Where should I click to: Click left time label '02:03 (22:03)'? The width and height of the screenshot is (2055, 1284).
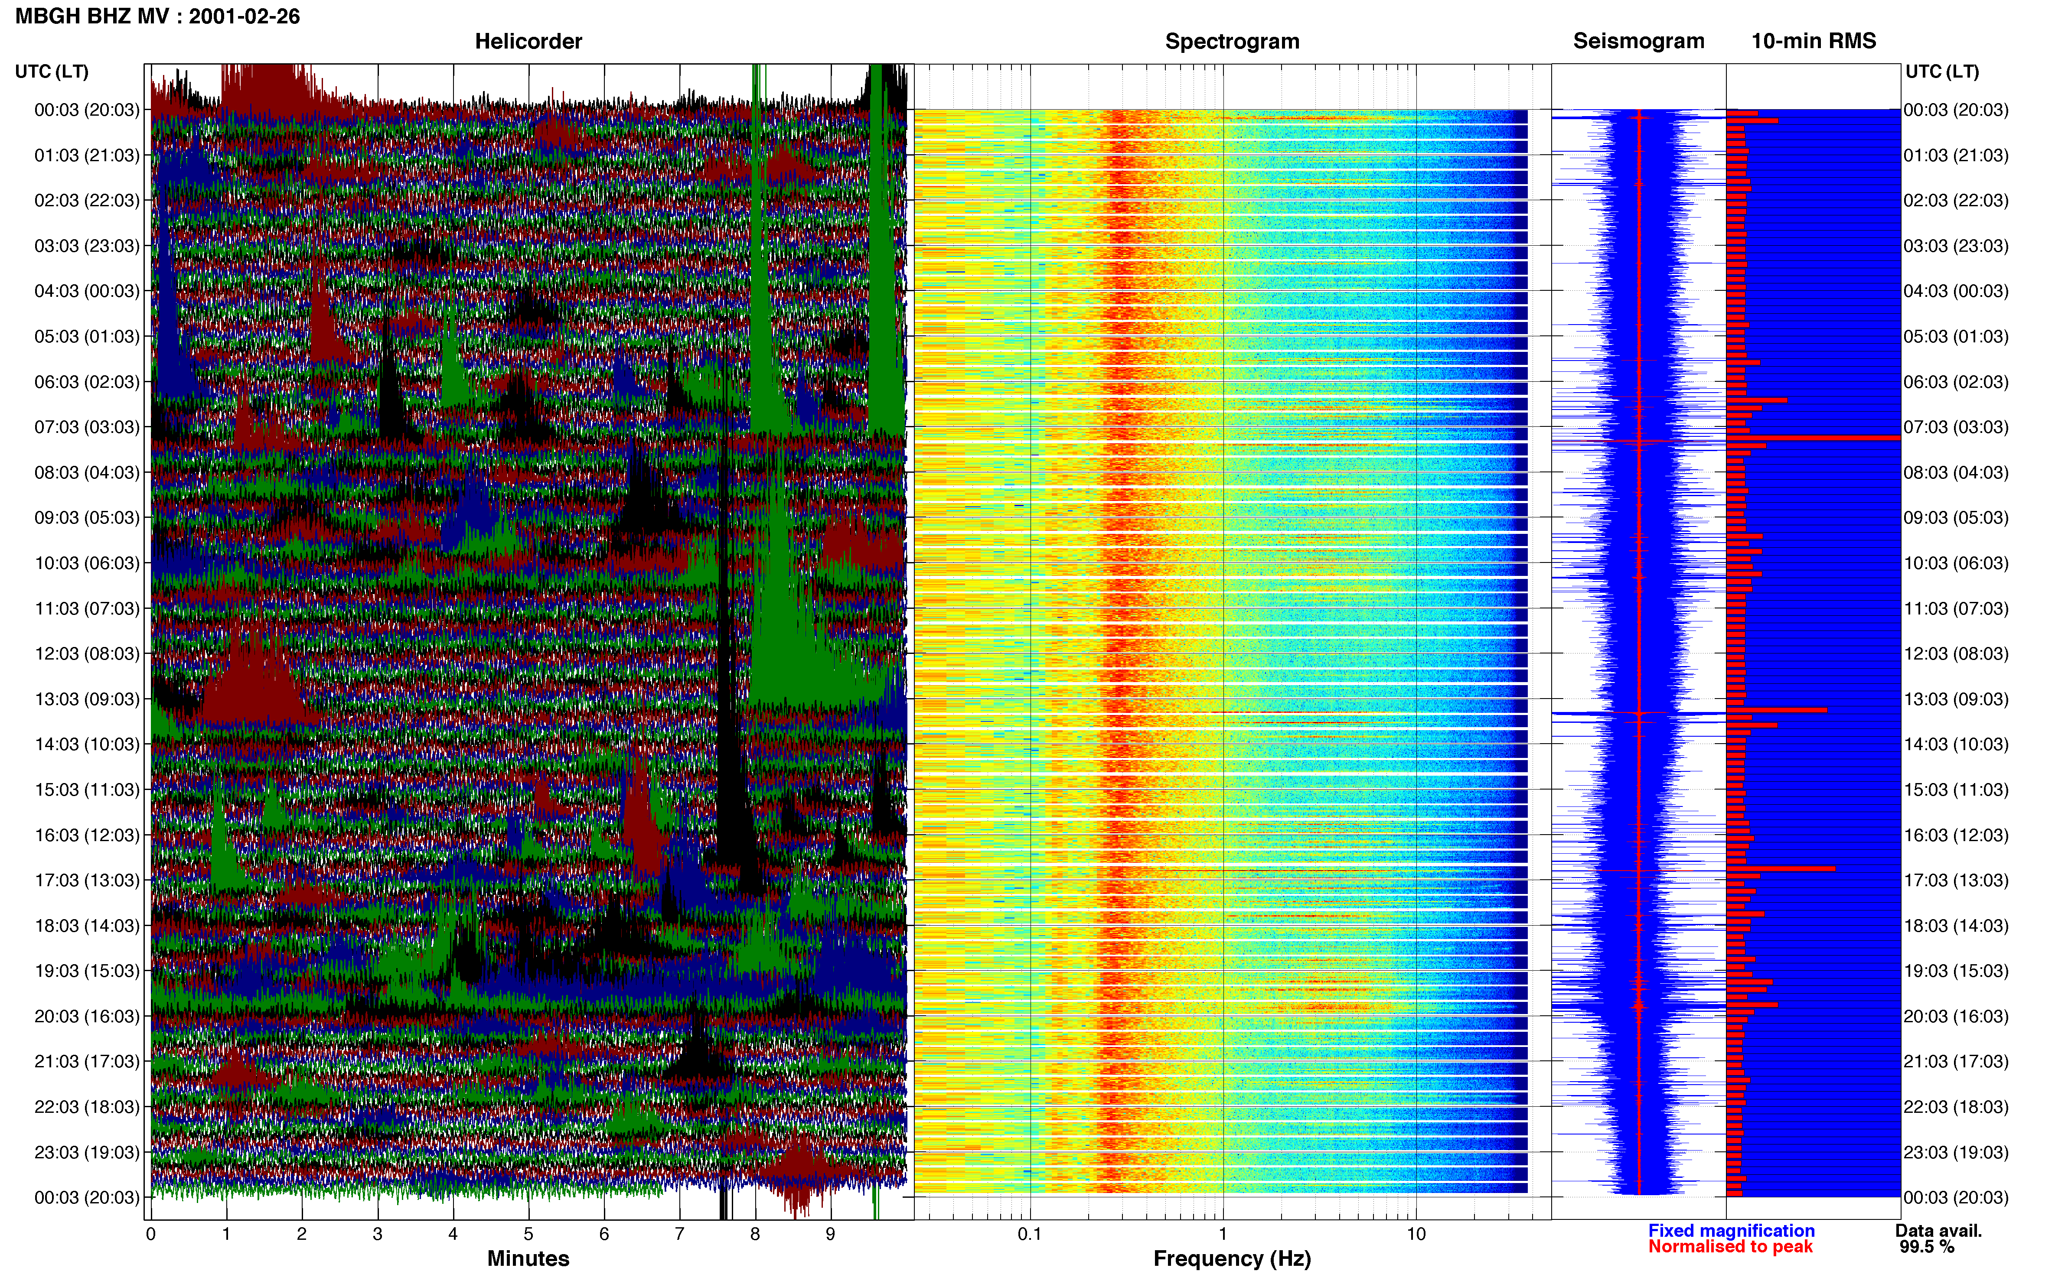coord(87,200)
